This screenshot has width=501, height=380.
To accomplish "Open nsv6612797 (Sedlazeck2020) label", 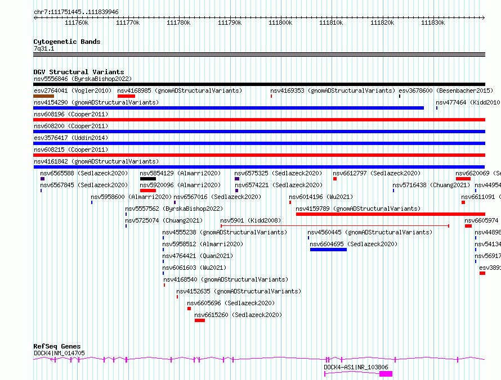I will [x=377, y=173].
